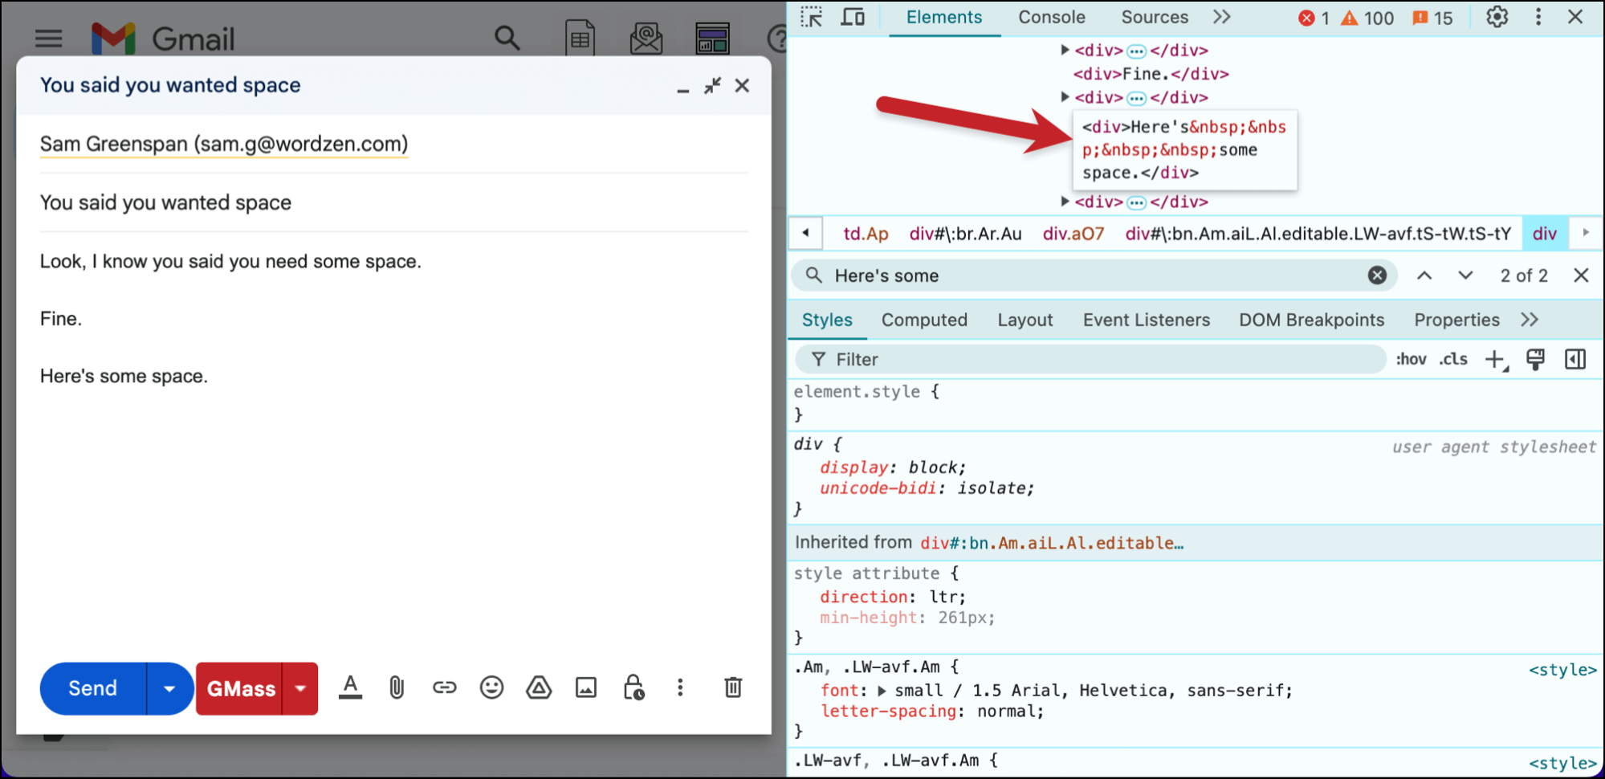Click the issues count 15 badge
This screenshot has width=1605, height=779.
tap(1432, 18)
